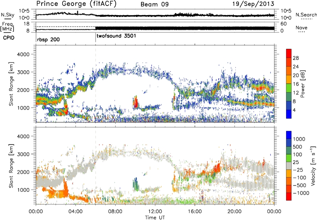This screenshot has width=317, height=220.
Task: Select the "2000" tick on the velocity panel axis
Action: (23, 172)
